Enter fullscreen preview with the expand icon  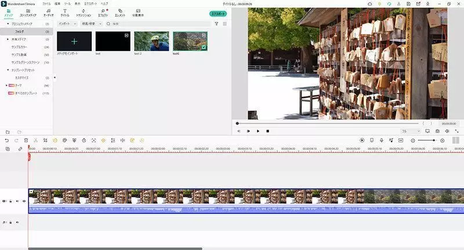(456, 131)
